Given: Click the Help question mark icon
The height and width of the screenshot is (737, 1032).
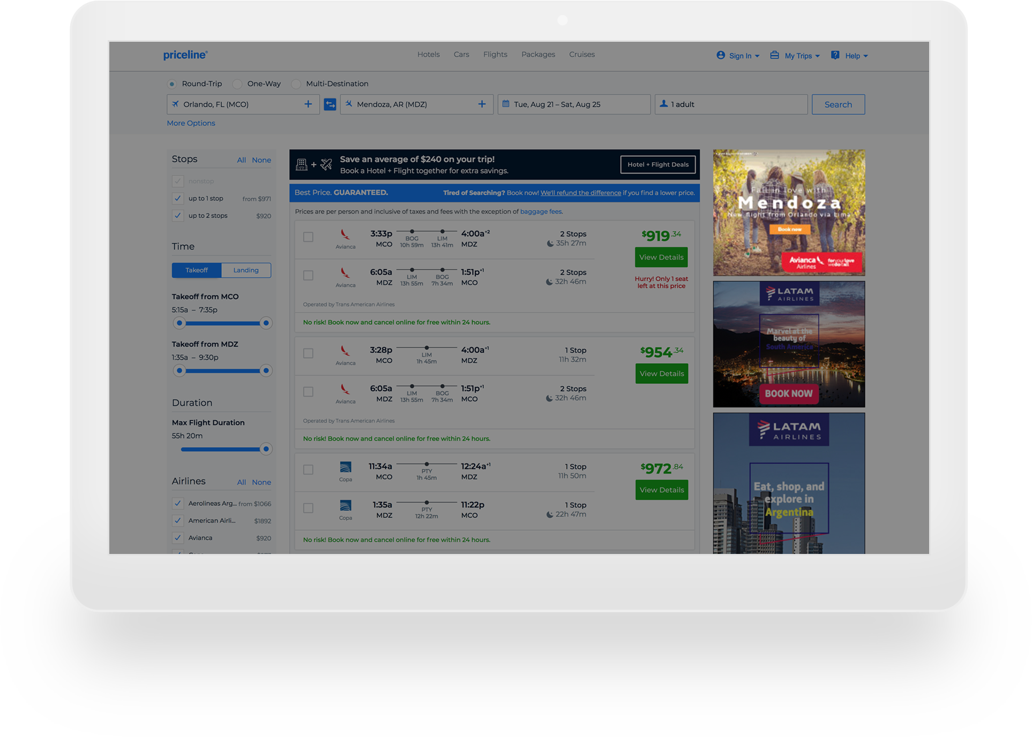Looking at the screenshot, I should coord(835,55).
